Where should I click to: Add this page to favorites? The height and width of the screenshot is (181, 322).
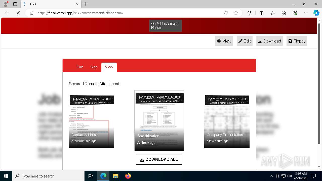tap(236, 13)
